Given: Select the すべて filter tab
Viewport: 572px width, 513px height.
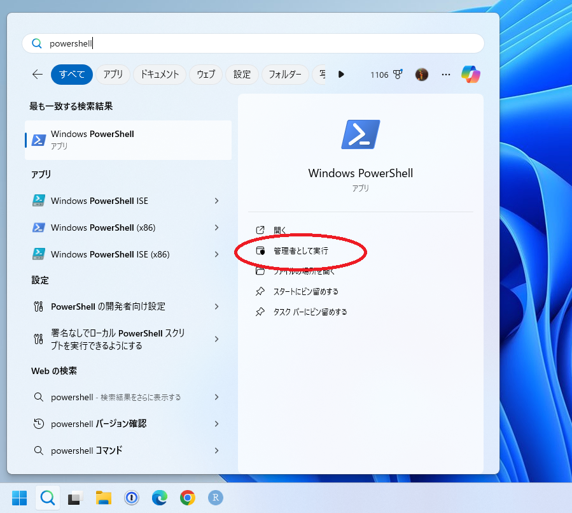Looking at the screenshot, I should pos(72,75).
